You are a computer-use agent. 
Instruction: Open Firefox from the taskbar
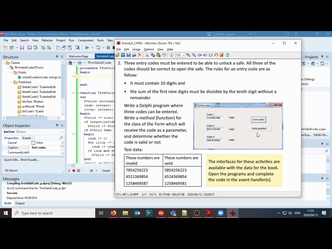(x=114, y=213)
